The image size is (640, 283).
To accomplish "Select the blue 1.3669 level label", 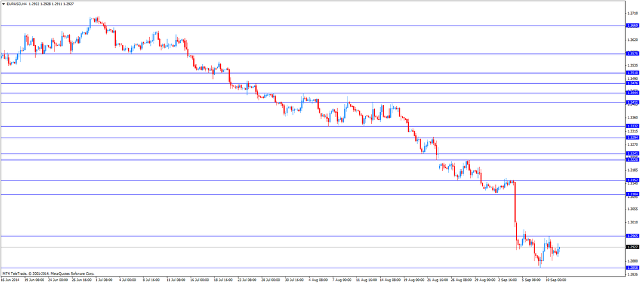I will pos(632,26).
